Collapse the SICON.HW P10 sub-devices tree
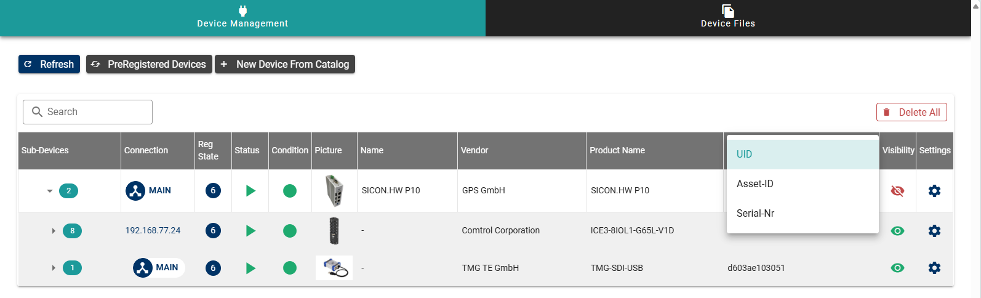 point(50,191)
